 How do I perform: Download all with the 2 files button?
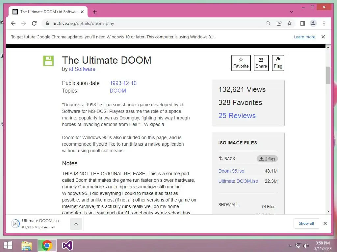click(267, 159)
